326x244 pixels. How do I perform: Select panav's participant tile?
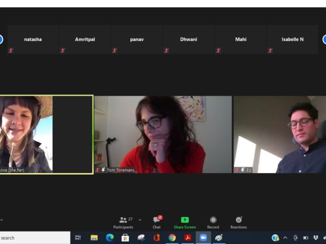click(x=137, y=40)
